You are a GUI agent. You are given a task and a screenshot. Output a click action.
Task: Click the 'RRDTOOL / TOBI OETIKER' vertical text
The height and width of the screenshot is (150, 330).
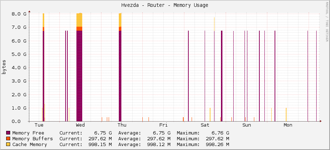[327, 22]
